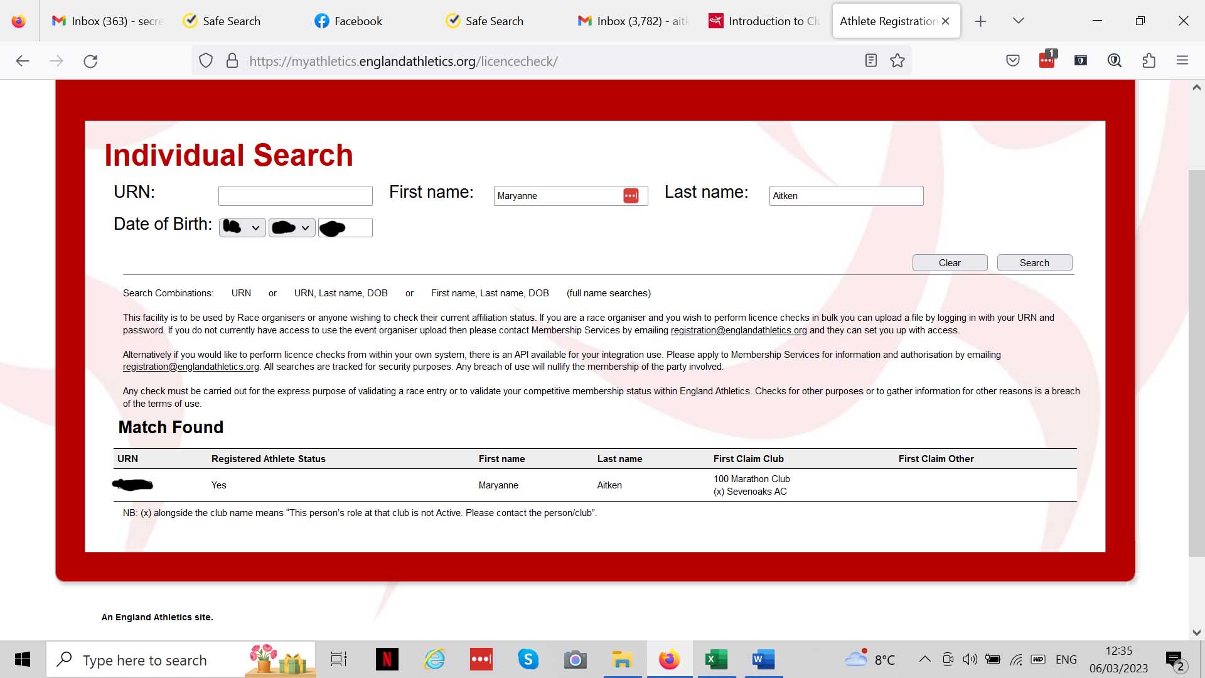Open Pocket save icon
Viewport: 1205px width, 678px height.
1013,61
